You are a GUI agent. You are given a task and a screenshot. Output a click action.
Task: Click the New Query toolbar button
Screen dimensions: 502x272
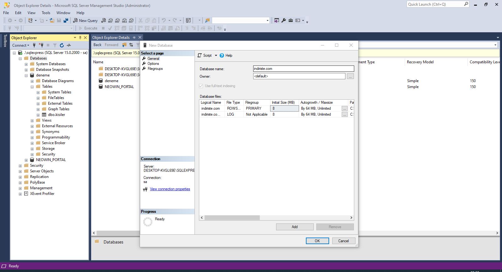pos(85,20)
